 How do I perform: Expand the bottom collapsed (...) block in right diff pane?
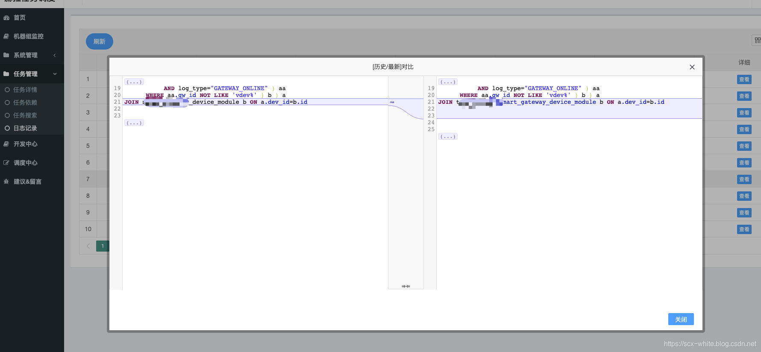(x=448, y=136)
